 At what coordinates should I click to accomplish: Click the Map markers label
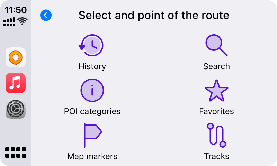(92, 156)
